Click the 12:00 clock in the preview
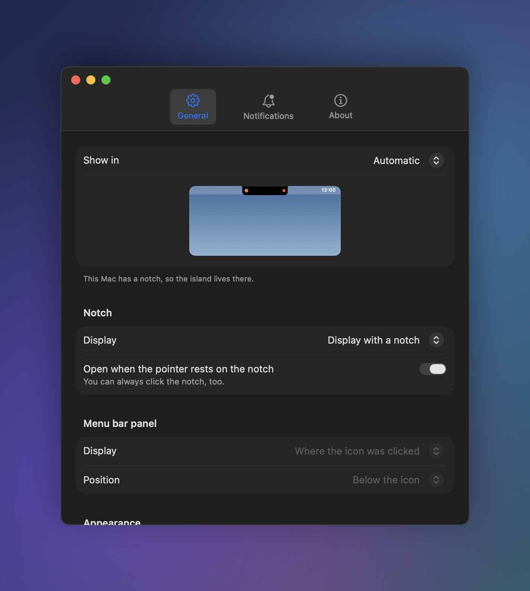Viewport: 530px width, 591px height. [328, 190]
